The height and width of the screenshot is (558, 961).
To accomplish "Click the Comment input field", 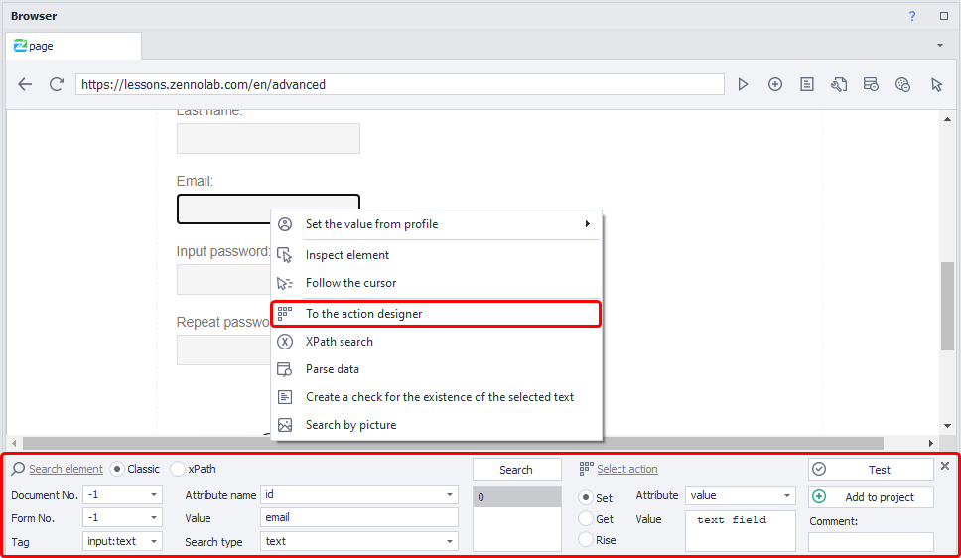I will [871, 542].
